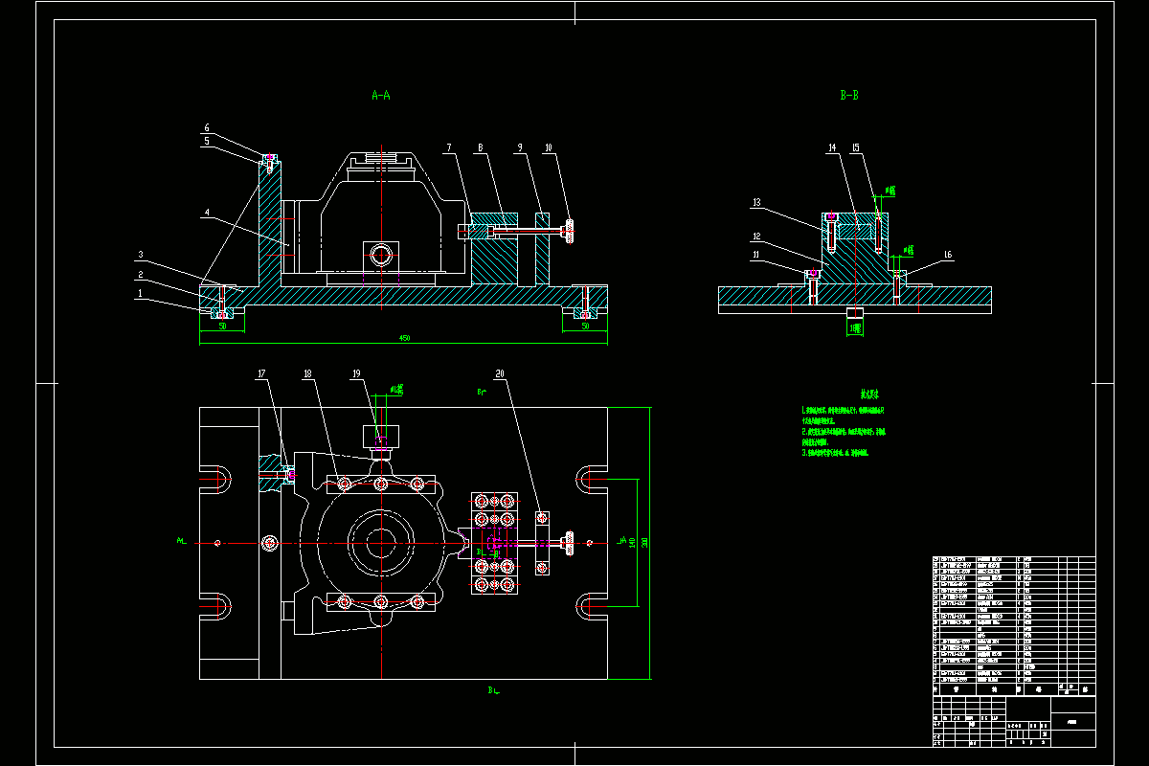Viewport: 1149px width, 766px height.
Task: Select part balloon number 6
Action: click(x=206, y=127)
